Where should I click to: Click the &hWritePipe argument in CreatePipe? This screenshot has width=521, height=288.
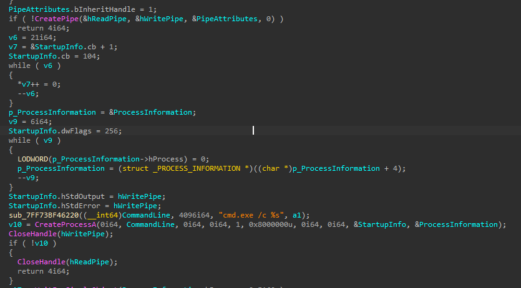160,19
